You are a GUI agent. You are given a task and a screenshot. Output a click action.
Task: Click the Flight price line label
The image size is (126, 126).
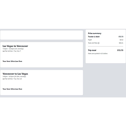point(90,40)
